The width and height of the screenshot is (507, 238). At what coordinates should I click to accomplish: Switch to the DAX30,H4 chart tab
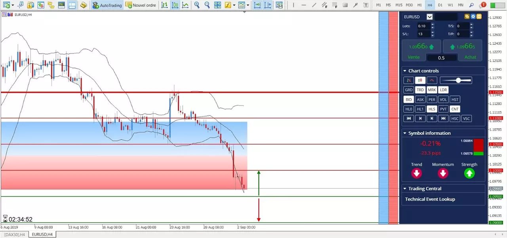tap(15, 235)
